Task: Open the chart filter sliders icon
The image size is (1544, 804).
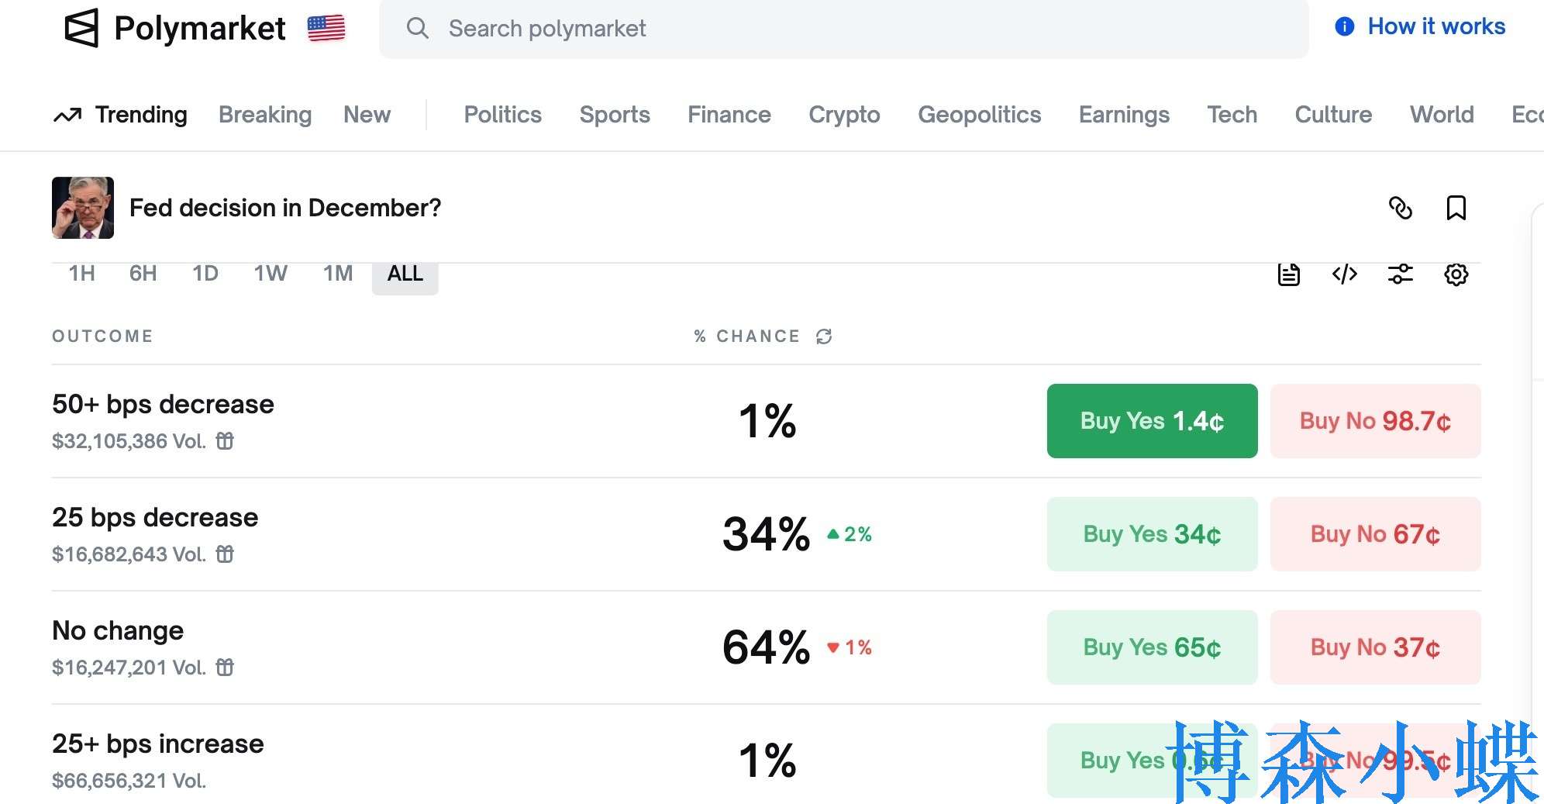Action: (1400, 274)
